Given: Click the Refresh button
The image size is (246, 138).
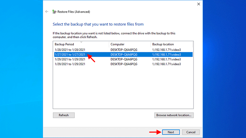Looking at the screenshot, I should (x=64, y=115).
